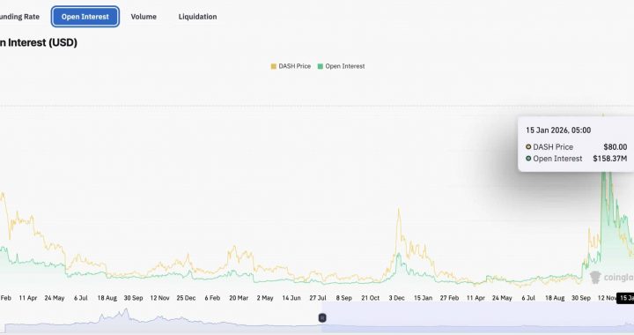Image resolution: width=634 pixels, height=335 pixels.
Task: Click the '2 May' x-axis label
Action: pyautogui.click(x=265, y=298)
